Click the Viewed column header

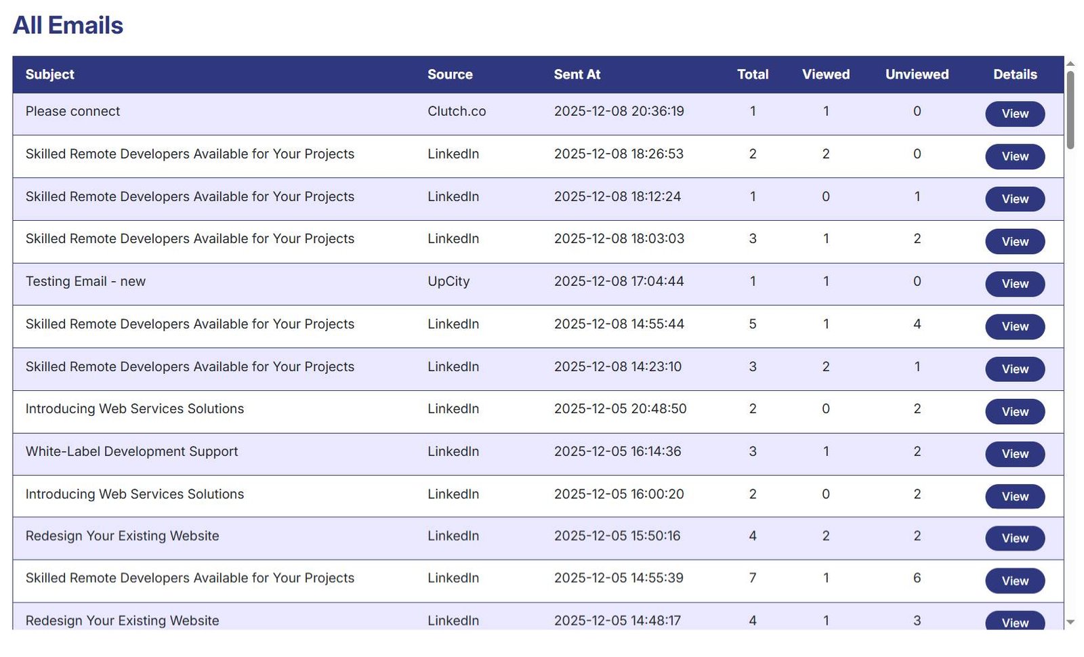(x=825, y=75)
